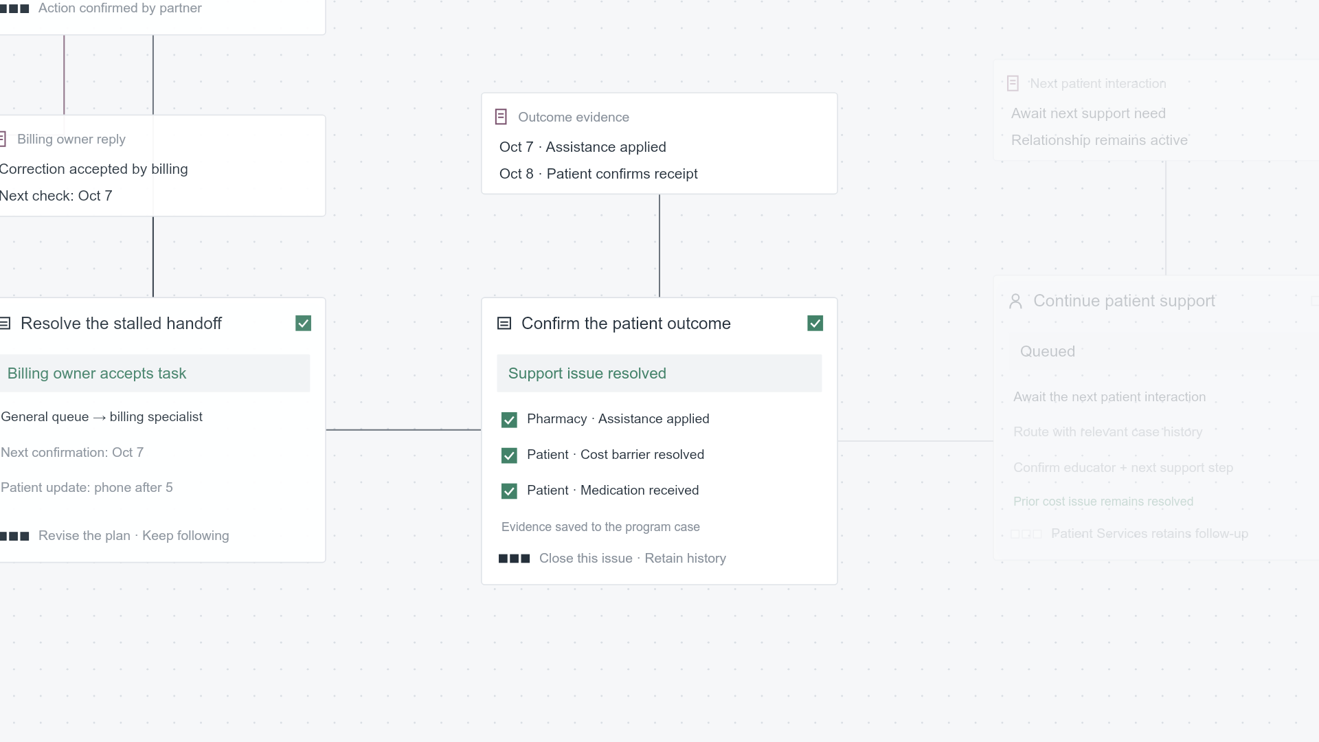Screen dimensions: 1319x742
Task: Click Next check: Oct 7 text
Action: (x=56, y=196)
